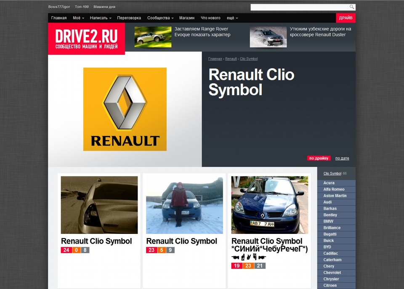Open the Главная menu item
This screenshot has width=404, height=289.
(59, 18)
